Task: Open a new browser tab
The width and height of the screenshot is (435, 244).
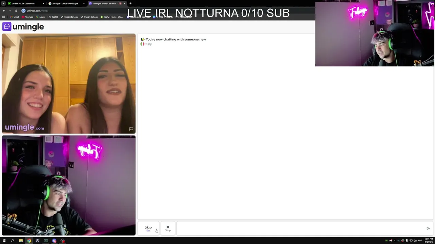Action: tap(130, 3)
